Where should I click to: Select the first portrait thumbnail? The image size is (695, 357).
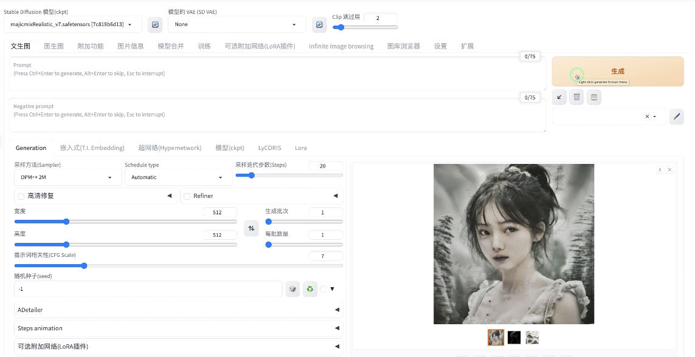[x=496, y=338]
